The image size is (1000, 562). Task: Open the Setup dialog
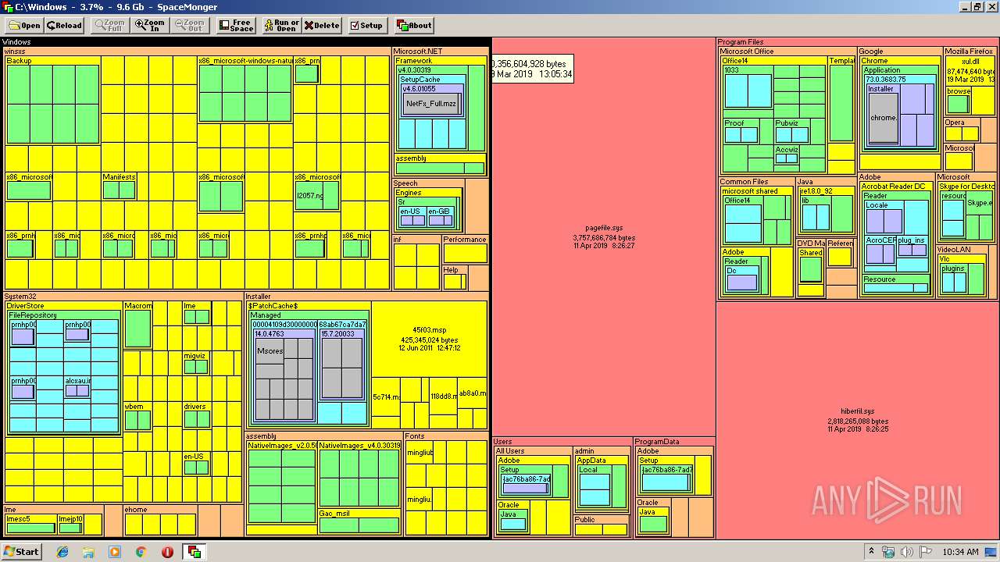366,25
